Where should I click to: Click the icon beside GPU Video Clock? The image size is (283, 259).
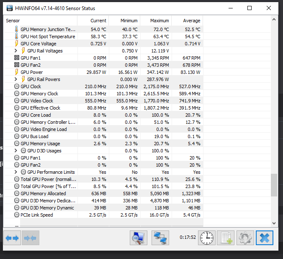[17, 101]
